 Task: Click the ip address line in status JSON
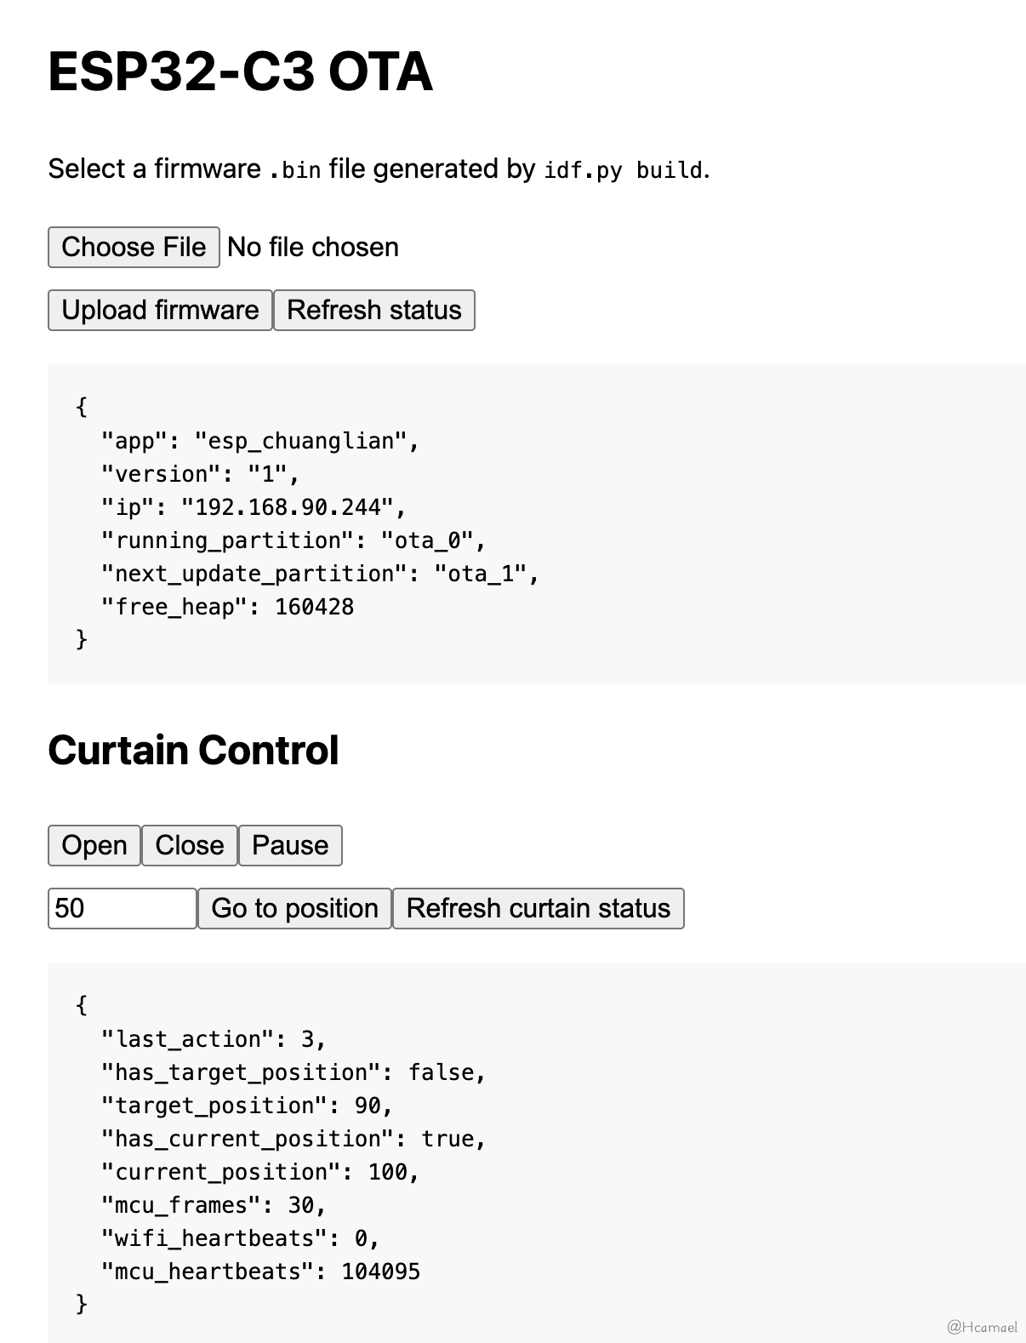254,507
